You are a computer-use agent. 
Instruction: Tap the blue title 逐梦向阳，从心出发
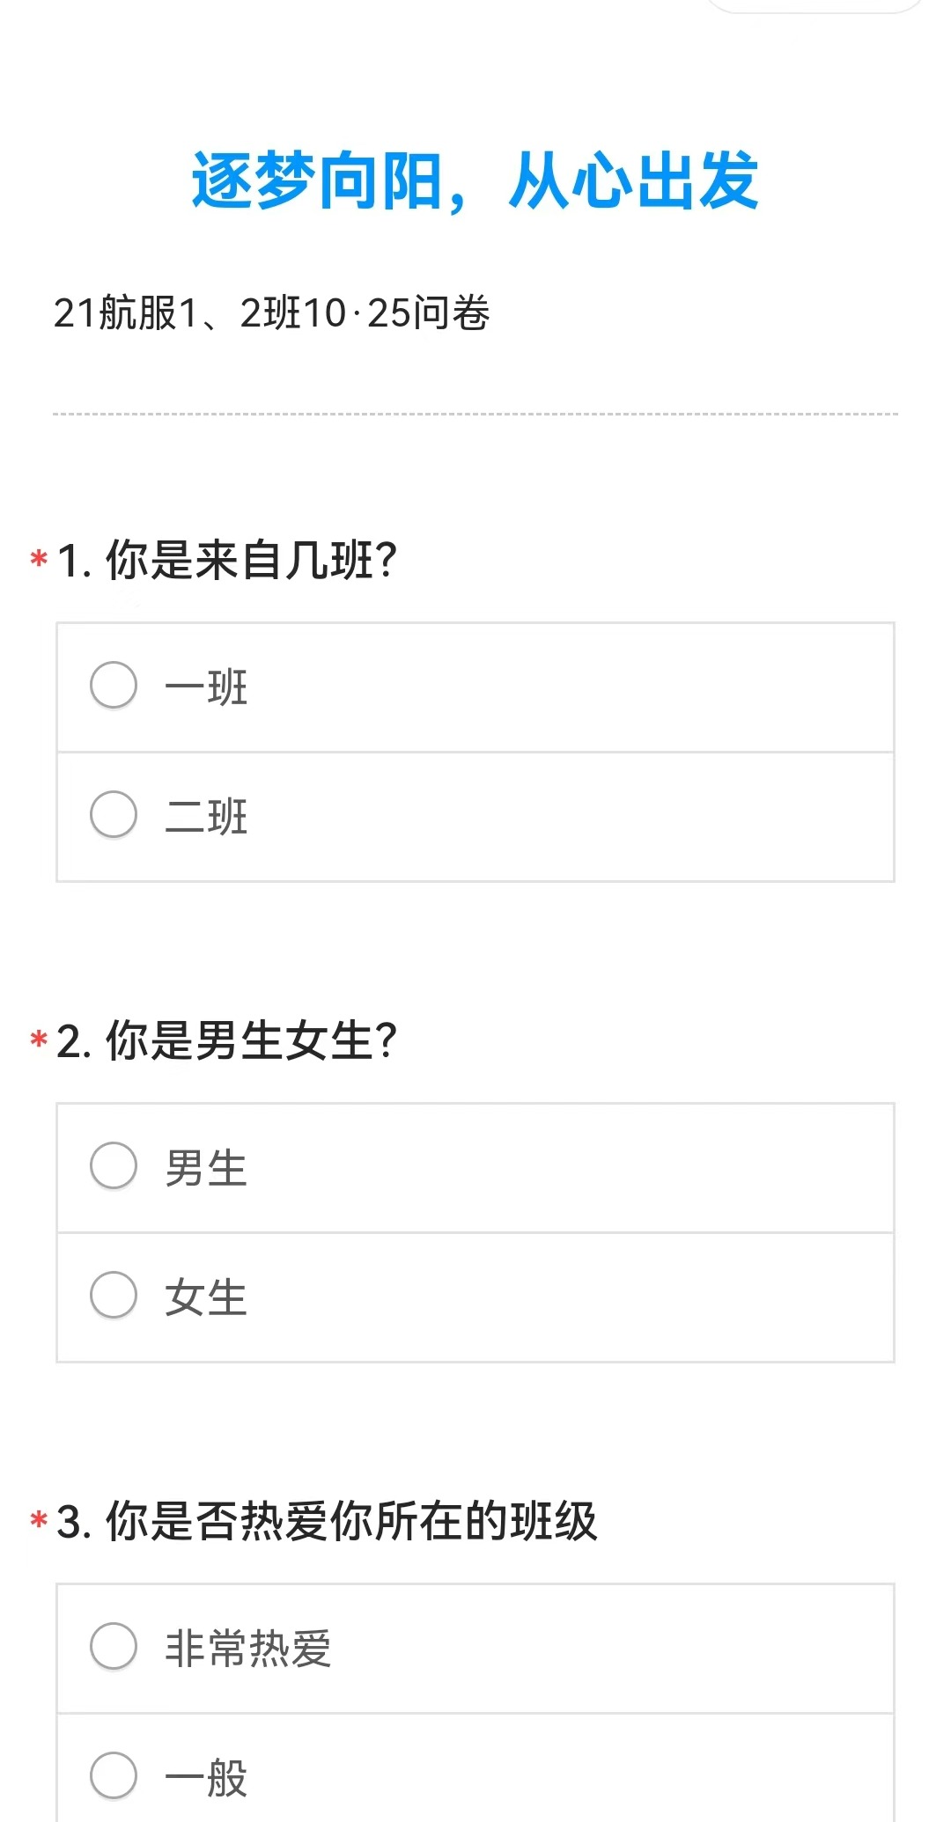475,181
